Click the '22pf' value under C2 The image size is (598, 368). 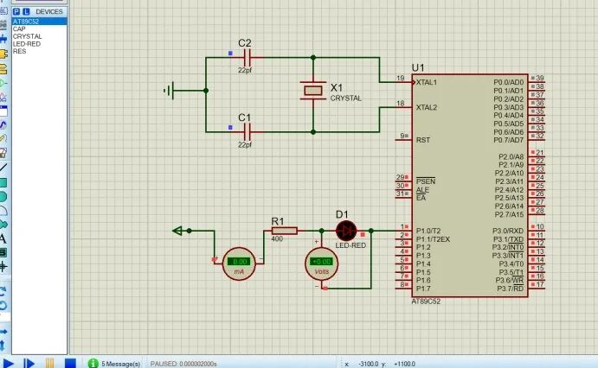point(245,70)
